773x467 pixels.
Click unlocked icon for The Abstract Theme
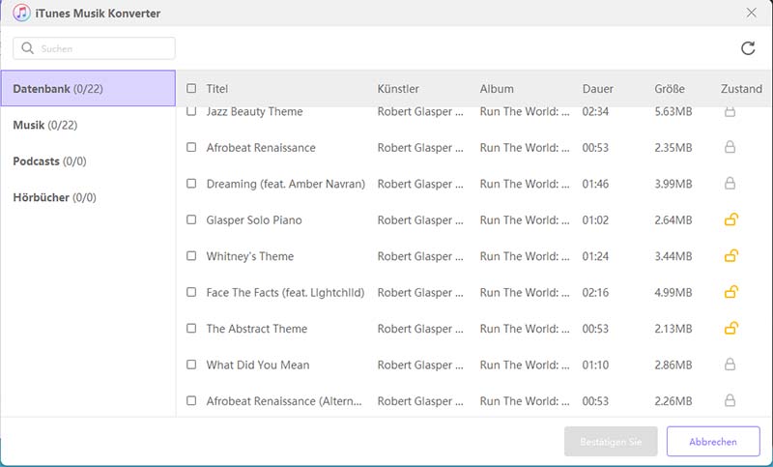pyautogui.click(x=731, y=328)
